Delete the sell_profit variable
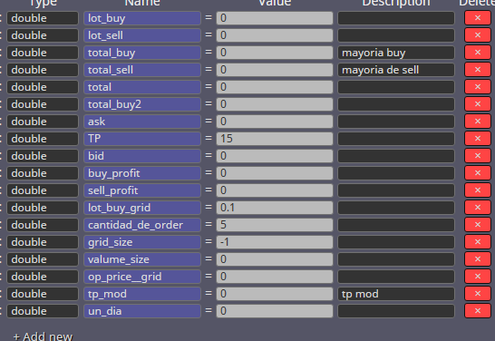The width and height of the screenshot is (495, 341). point(478,190)
